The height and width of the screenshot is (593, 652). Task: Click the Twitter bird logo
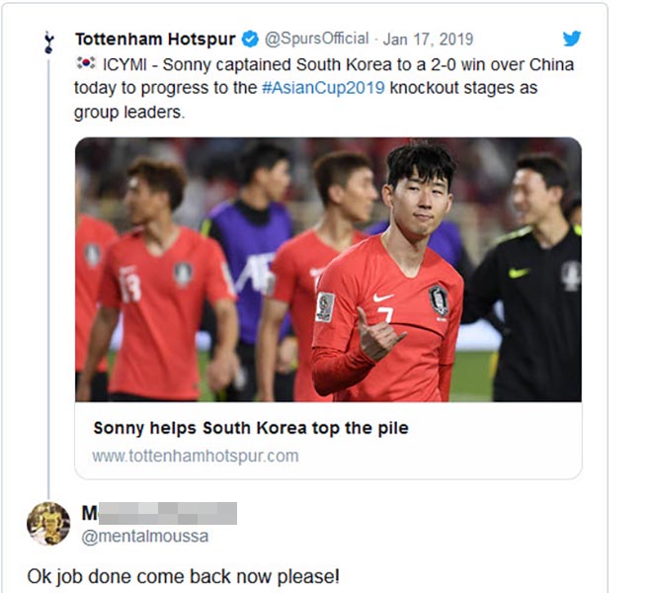pos(571,39)
